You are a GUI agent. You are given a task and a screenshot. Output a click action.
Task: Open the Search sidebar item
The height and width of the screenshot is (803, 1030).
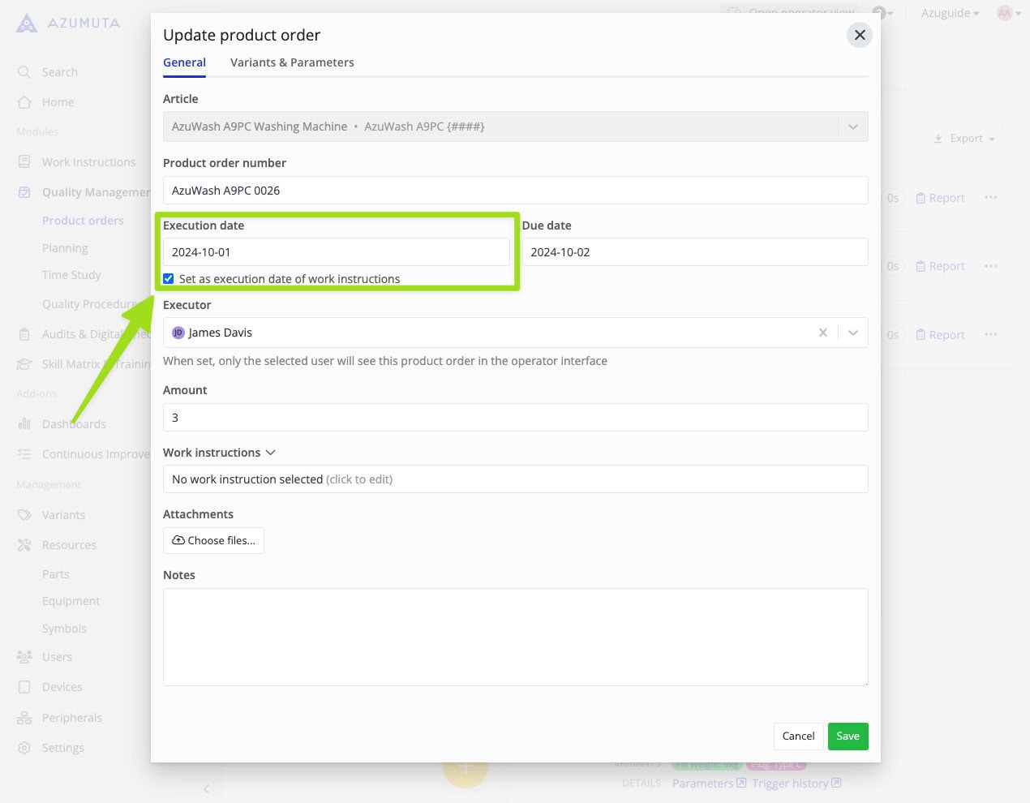58,71
